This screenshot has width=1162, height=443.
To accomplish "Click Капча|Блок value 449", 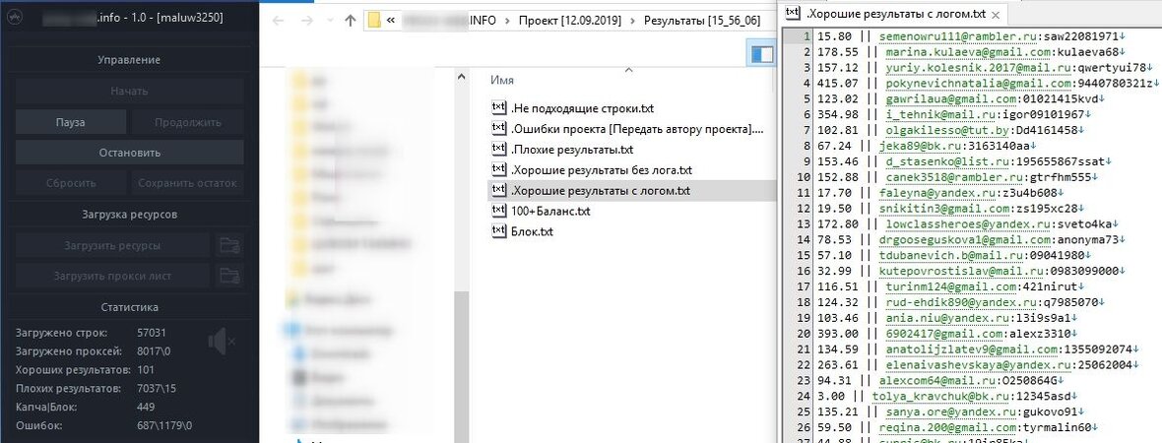I will (x=146, y=407).
